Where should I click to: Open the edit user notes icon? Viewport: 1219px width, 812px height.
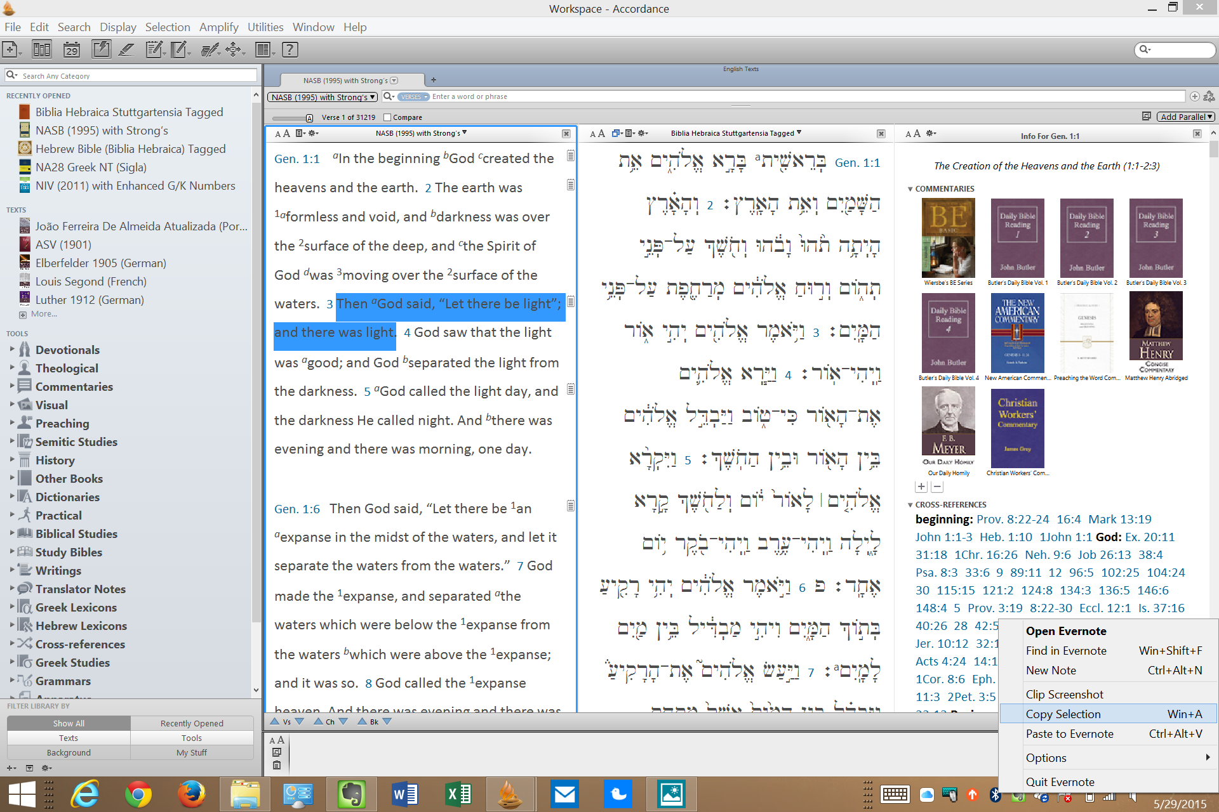[x=153, y=49]
